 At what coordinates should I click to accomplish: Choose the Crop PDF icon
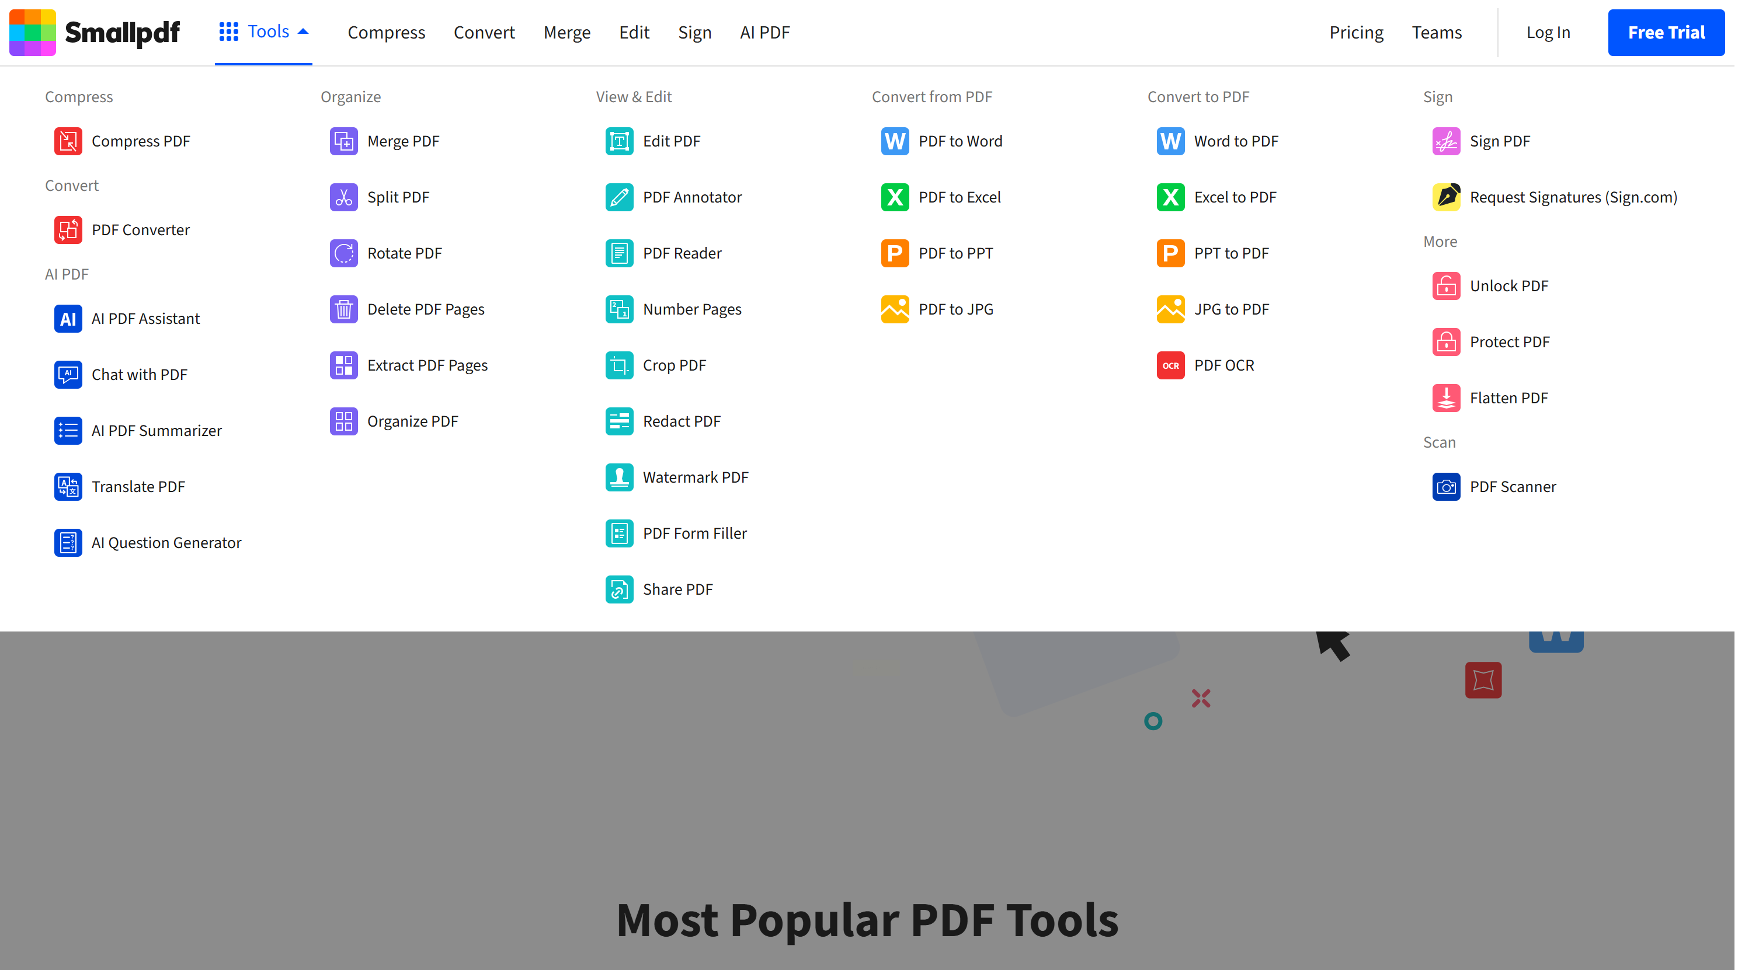pos(619,366)
